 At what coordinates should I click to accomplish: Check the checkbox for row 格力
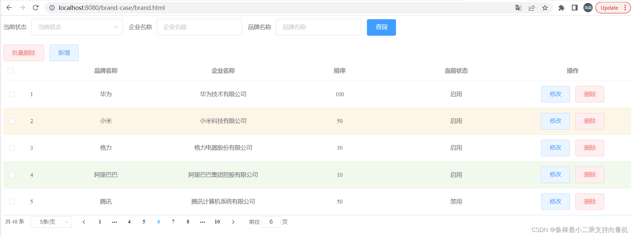(12, 148)
